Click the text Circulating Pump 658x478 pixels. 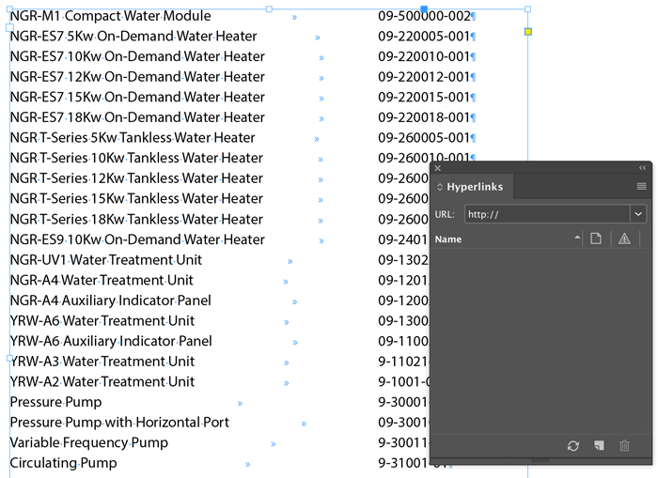[x=63, y=463]
